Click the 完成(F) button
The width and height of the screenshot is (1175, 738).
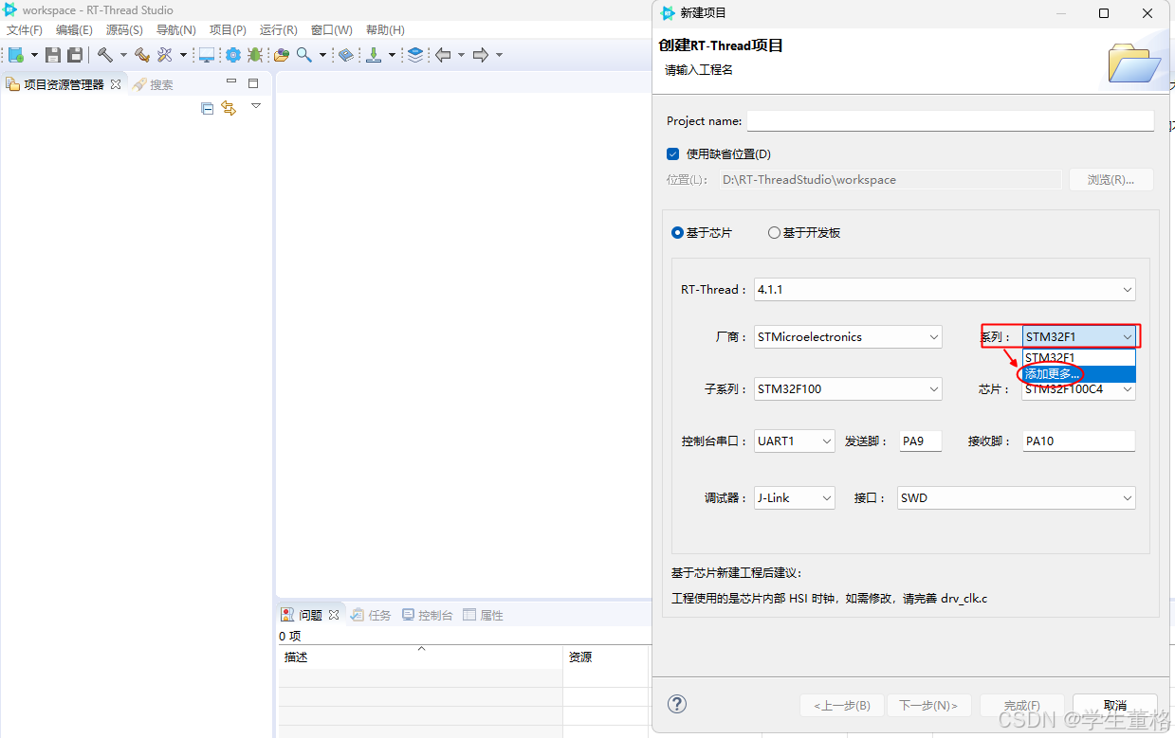(x=1021, y=706)
